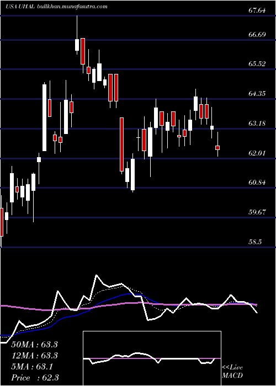Click the 'USA UHAL' ticker label
Viewport: 276px width, 386px height.
point(20,7)
